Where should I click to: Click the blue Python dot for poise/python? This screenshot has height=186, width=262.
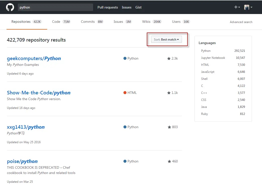125,161
